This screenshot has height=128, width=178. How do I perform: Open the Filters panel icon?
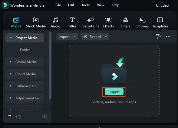(x=126, y=20)
